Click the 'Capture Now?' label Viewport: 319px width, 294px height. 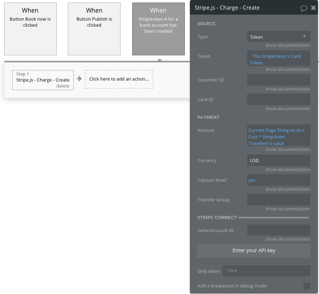click(212, 180)
